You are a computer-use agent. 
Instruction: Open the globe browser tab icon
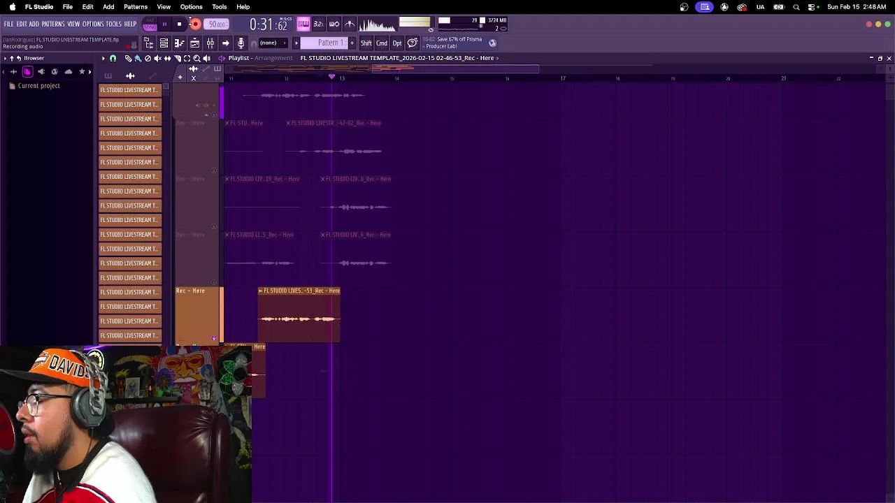click(55, 71)
